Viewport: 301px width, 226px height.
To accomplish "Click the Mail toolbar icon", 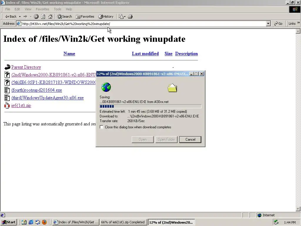I will [122, 16].
